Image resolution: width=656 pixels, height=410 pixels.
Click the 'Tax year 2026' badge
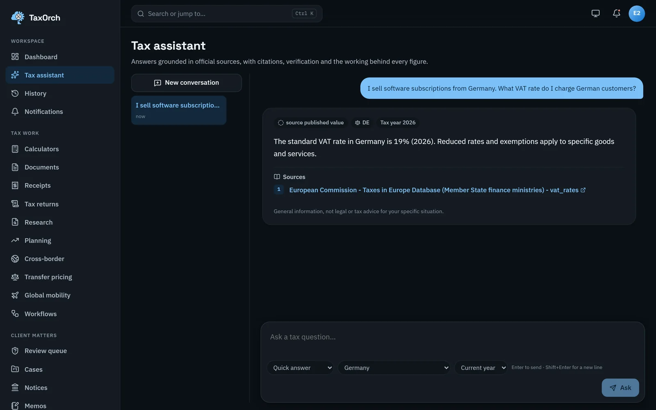pyautogui.click(x=398, y=123)
